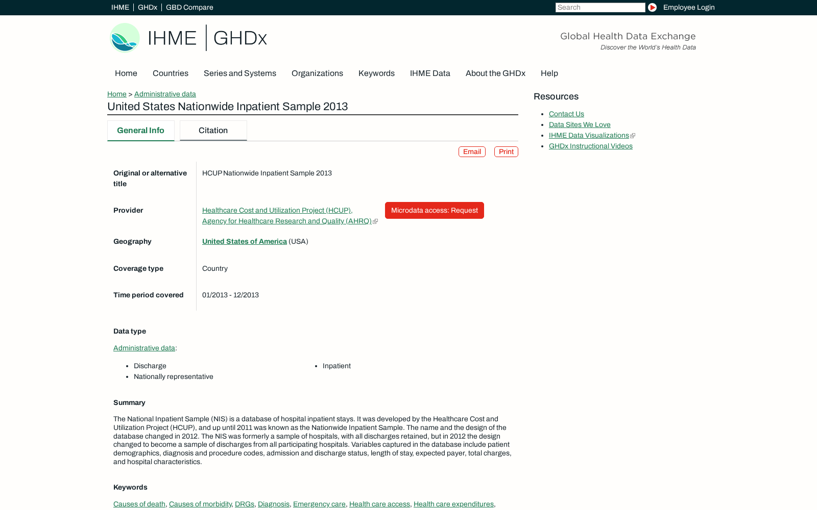This screenshot has width=817, height=510.
Task: Open GBD Compare in top bar
Action: tap(189, 7)
